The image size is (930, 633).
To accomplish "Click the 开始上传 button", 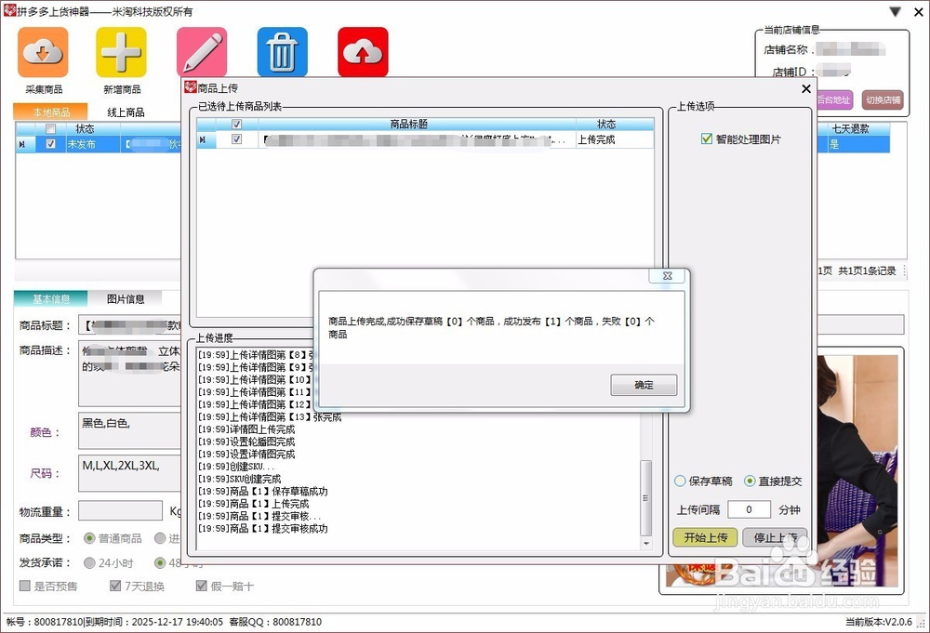I will 705,537.
